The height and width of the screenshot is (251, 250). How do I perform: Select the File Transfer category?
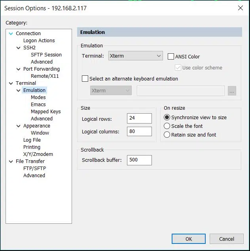point(30,161)
